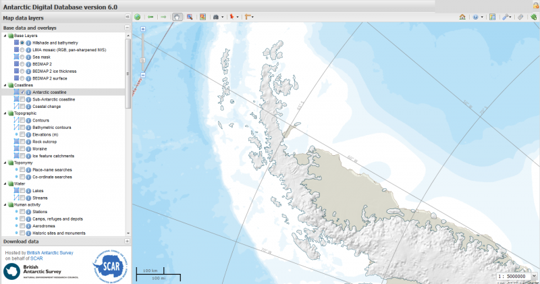The image size is (540, 284).
Task: Follow the SCAR hyperlink
Action: coord(36,258)
